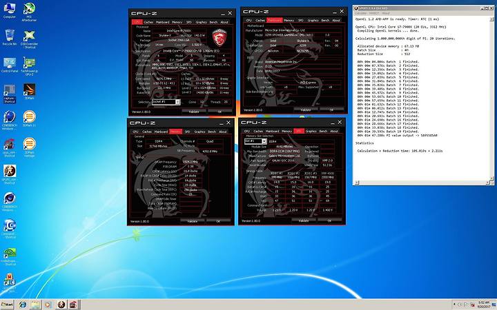The image size is (497, 310).
Task: Click 'Batch 1 finished' line in GPUPI
Action: coord(388,62)
